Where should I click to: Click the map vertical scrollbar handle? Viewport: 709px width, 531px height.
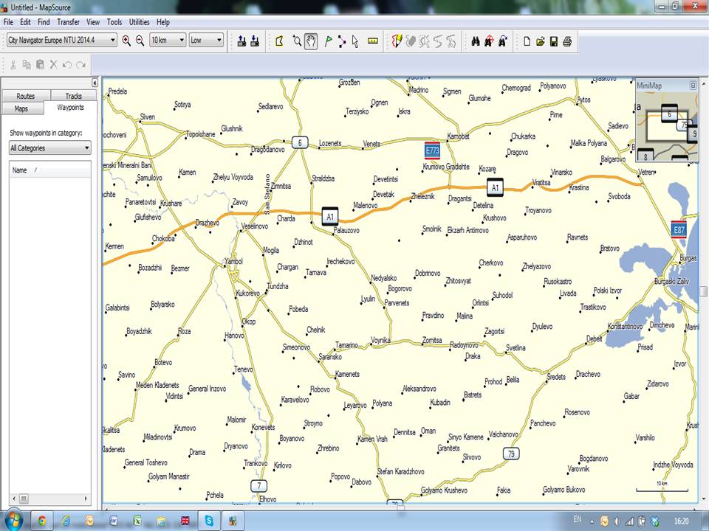[x=703, y=291]
